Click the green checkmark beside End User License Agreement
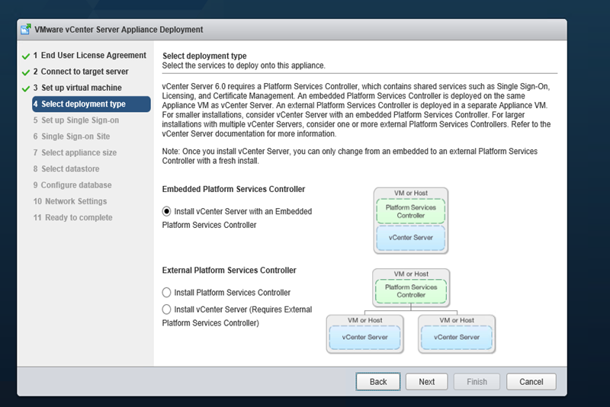The height and width of the screenshot is (407, 610). tap(26, 56)
